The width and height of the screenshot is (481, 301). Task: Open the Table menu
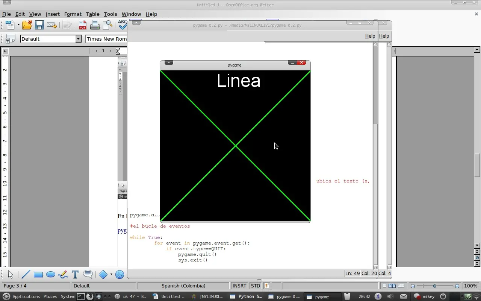point(93,14)
